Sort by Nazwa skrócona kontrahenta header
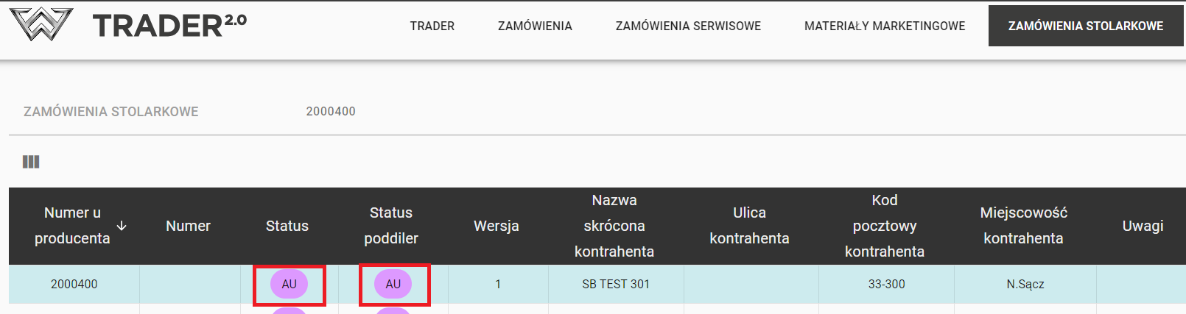Screen dimensions: 1186x314 [614, 226]
